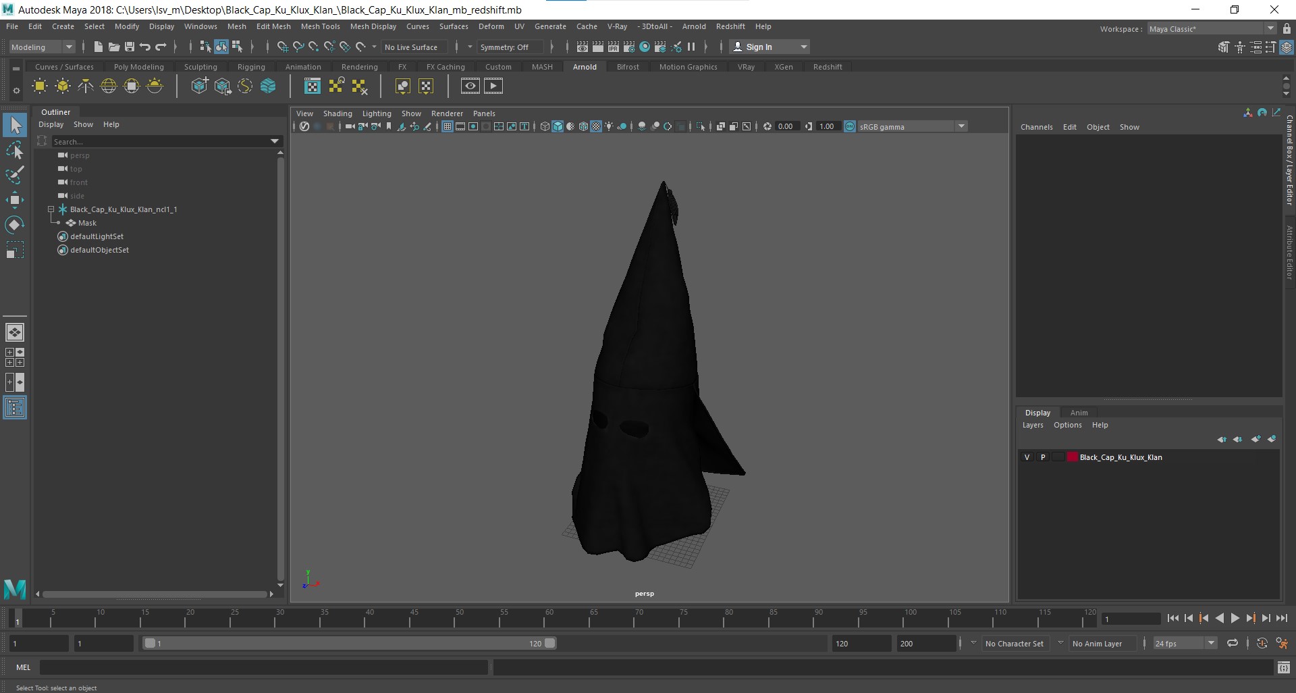This screenshot has width=1296, height=693.
Task: Play animation forwards button
Action: tap(1235, 618)
